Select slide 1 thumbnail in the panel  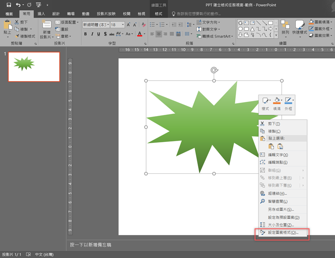click(x=34, y=67)
